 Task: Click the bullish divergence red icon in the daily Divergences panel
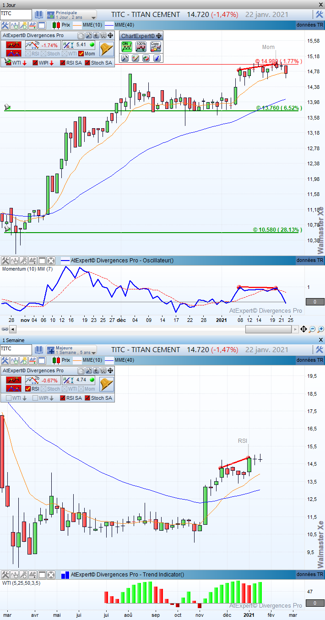(14, 53)
